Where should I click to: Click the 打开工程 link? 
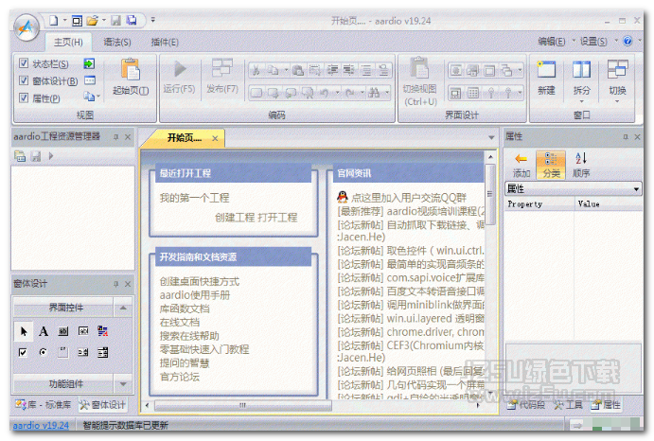(277, 217)
